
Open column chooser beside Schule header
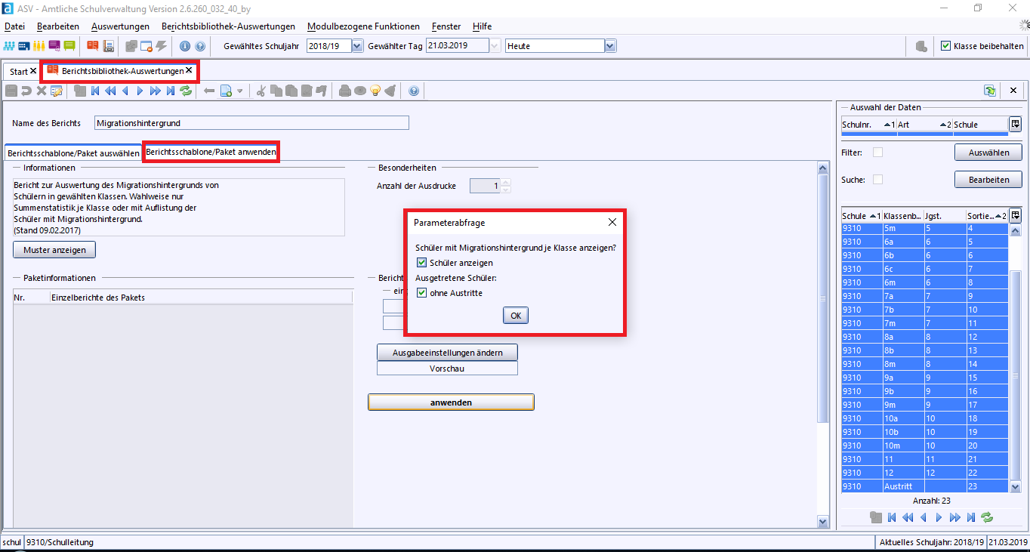pyautogui.click(x=1016, y=124)
